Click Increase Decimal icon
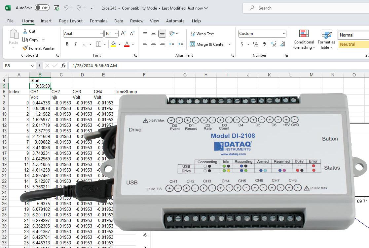 coord(274,44)
